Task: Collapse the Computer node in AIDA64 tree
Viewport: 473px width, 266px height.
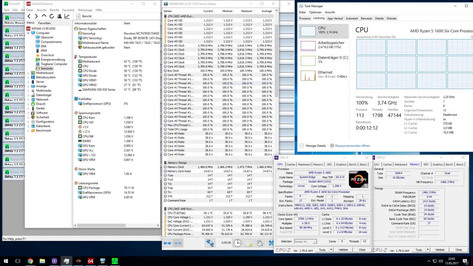Action: coord(28,33)
